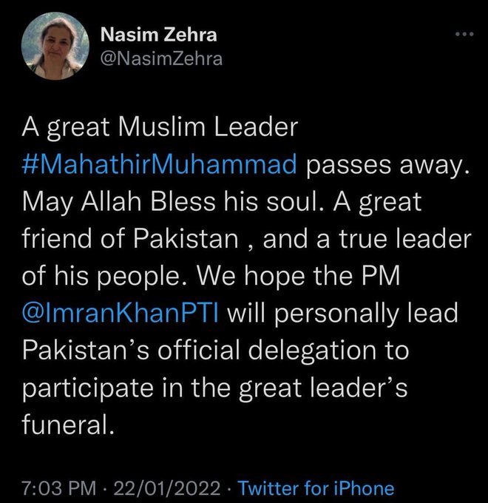The width and height of the screenshot is (488, 503).
Task: Open the Twitter for iPhone source link
Action: click(x=316, y=488)
